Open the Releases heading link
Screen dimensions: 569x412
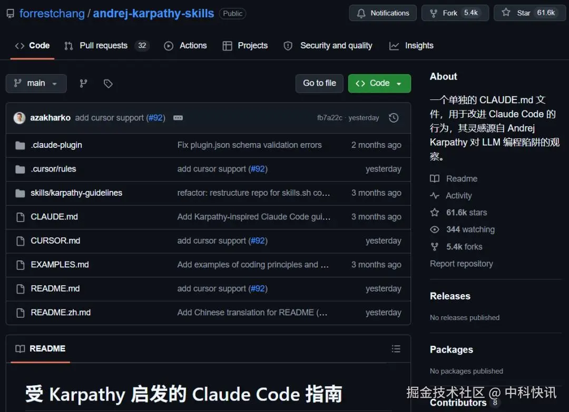pyautogui.click(x=450, y=296)
